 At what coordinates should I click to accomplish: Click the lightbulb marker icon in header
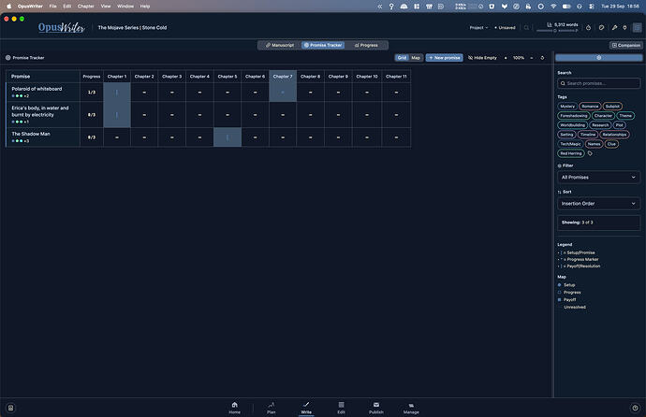pos(625,27)
